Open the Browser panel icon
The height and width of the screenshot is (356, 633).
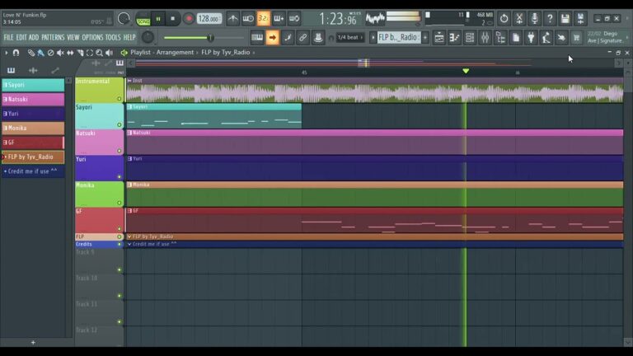tap(500, 38)
